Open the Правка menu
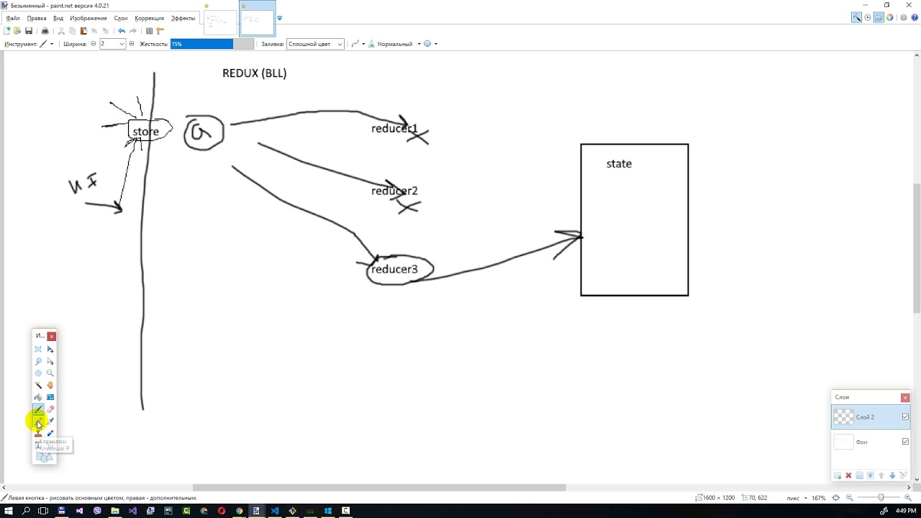The image size is (921, 518). tap(37, 18)
